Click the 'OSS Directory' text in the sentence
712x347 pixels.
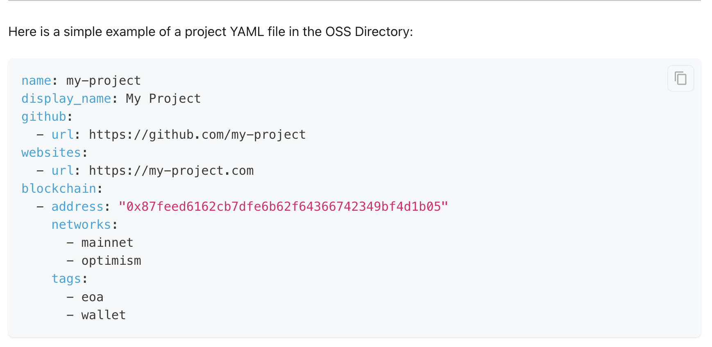click(368, 32)
